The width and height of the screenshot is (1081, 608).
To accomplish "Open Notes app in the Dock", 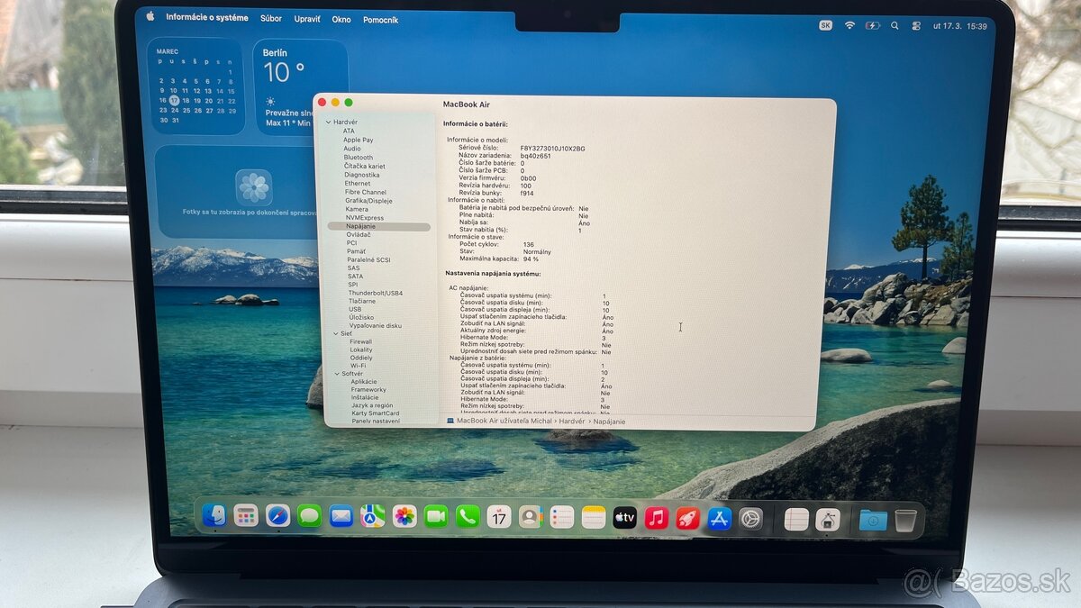I will click(594, 517).
